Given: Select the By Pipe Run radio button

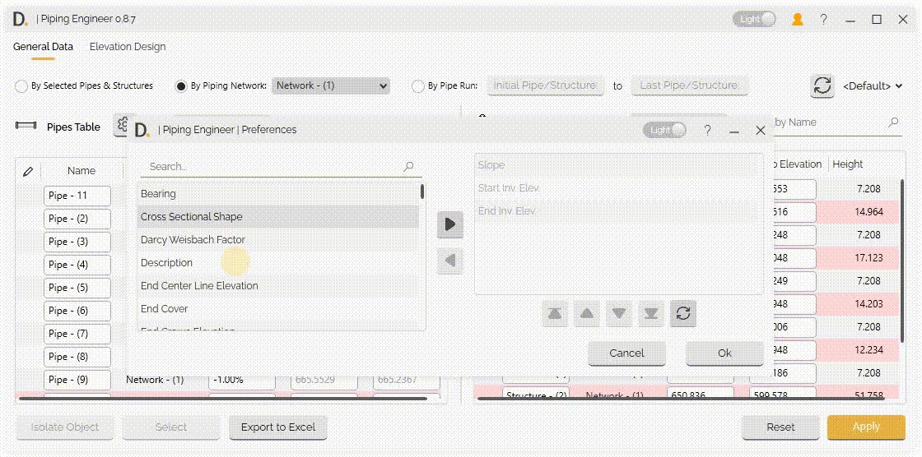Looking at the screenshot, I should pyautogui.click(x=418, y=86).
